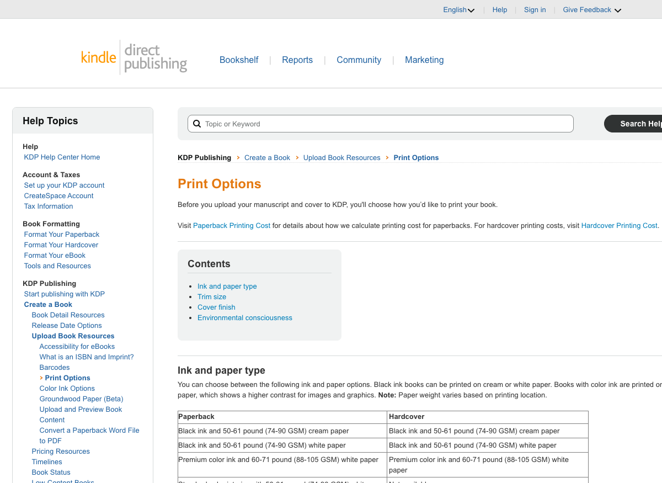Click the Paperback table header cell

click(282, 417)
